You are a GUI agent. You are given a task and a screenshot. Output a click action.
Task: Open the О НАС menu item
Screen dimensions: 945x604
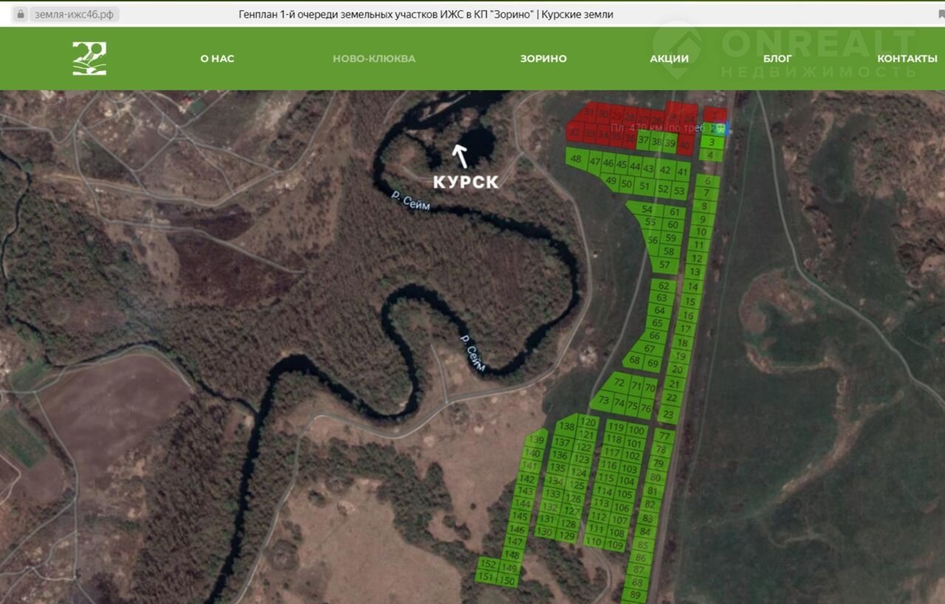[x=217, y=58]
